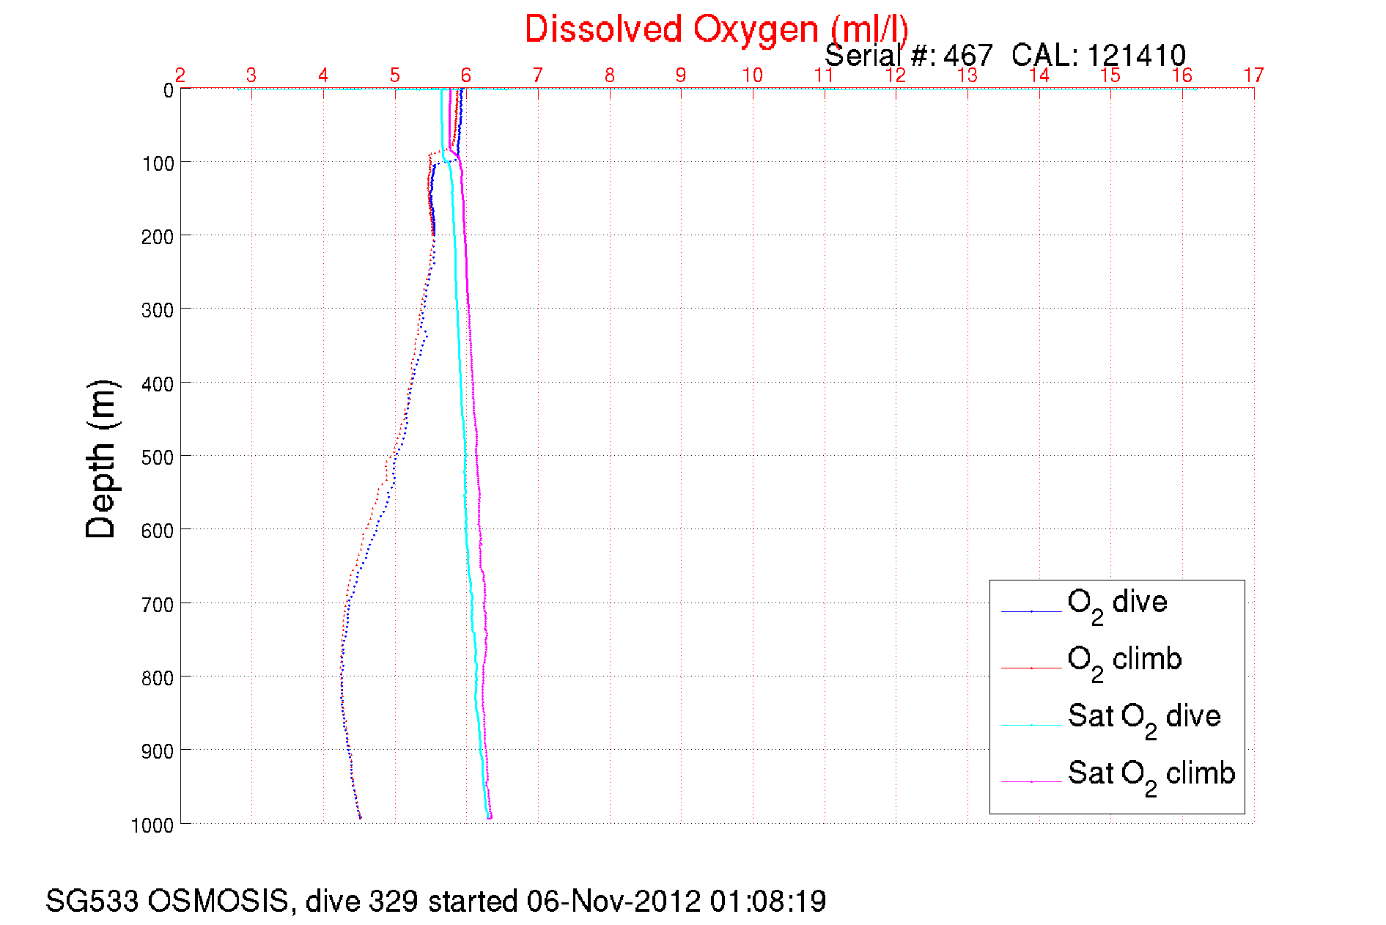
Task: Click the depth tick label '800'
Action: coord(158,679)
